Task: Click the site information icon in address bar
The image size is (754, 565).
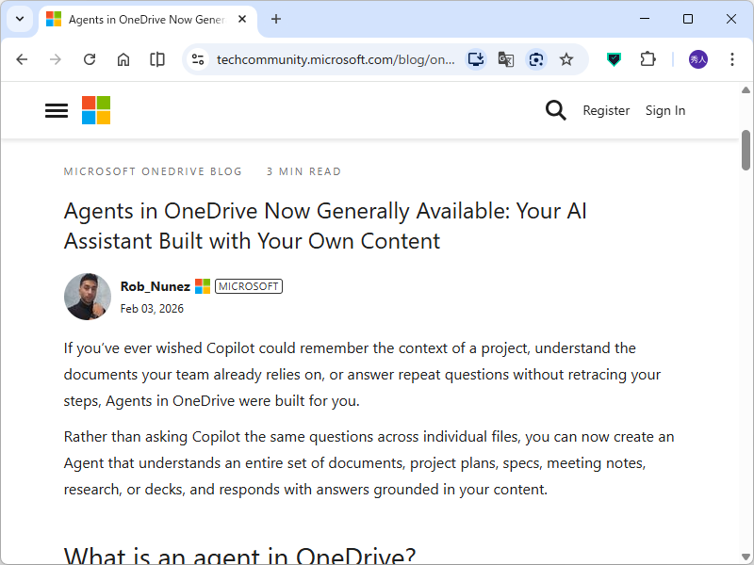Action: 198,58
